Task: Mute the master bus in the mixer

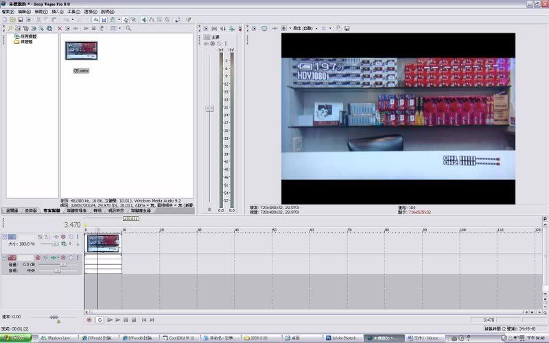Action: click(x=219, y=44)
